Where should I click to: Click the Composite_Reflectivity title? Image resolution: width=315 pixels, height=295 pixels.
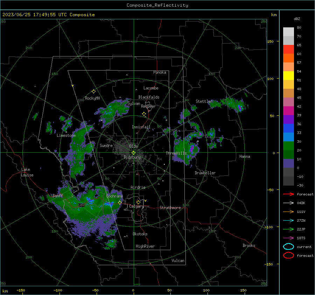pyautogui.click(x=157, y=5)
